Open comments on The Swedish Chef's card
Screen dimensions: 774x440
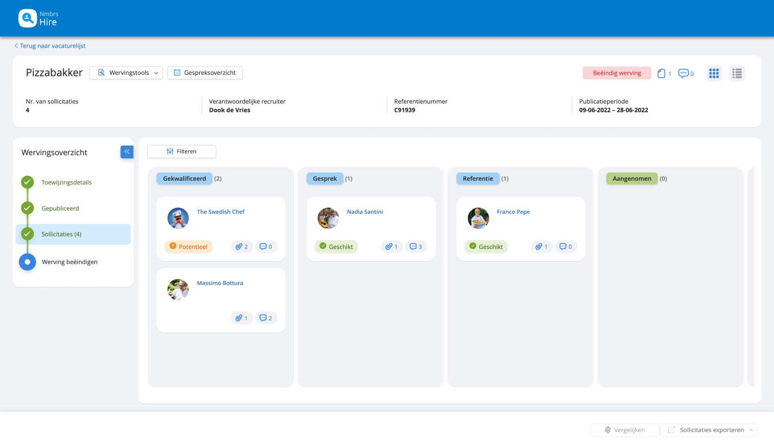pyautogui.click(x=266, y=246)
